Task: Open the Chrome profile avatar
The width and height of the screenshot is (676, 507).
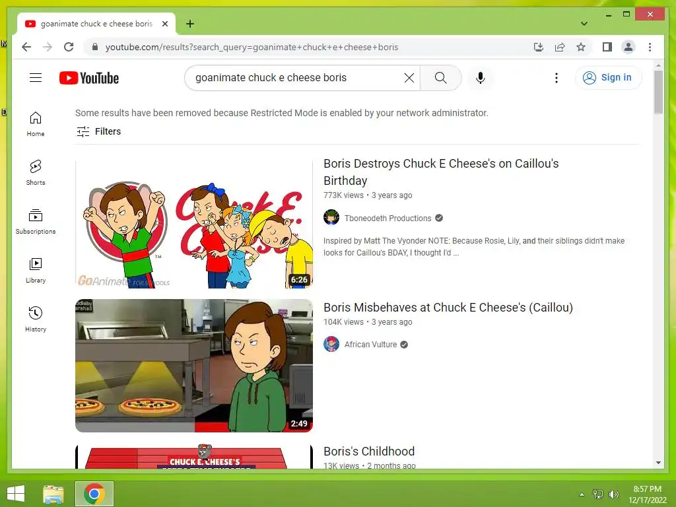Action: (x=628, y=47)
